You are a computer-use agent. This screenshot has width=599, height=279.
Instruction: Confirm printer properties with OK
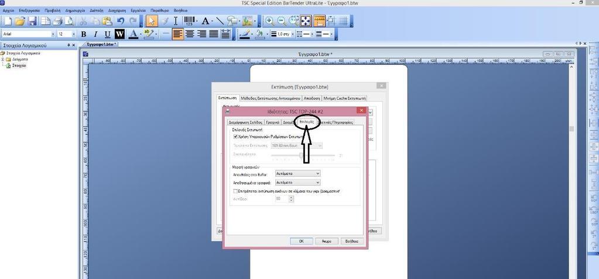tap(302, 241)
